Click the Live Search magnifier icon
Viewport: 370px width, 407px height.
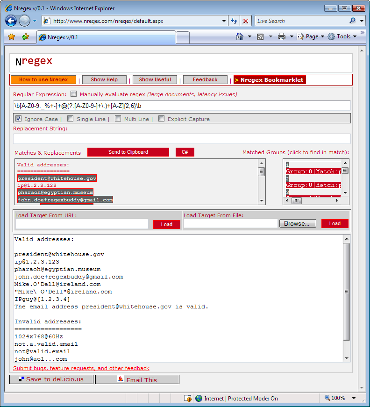[x=352, y=21]
